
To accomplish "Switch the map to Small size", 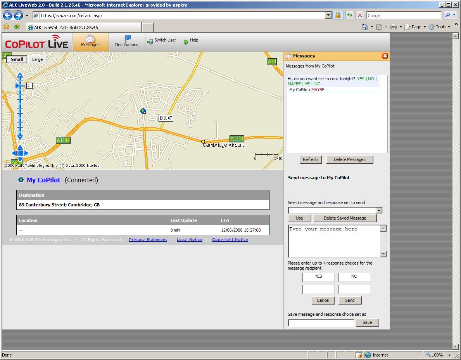I will point(17,59).
